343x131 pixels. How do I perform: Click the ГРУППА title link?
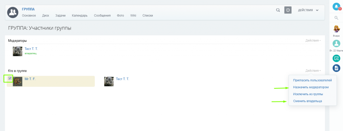point(28,9)
